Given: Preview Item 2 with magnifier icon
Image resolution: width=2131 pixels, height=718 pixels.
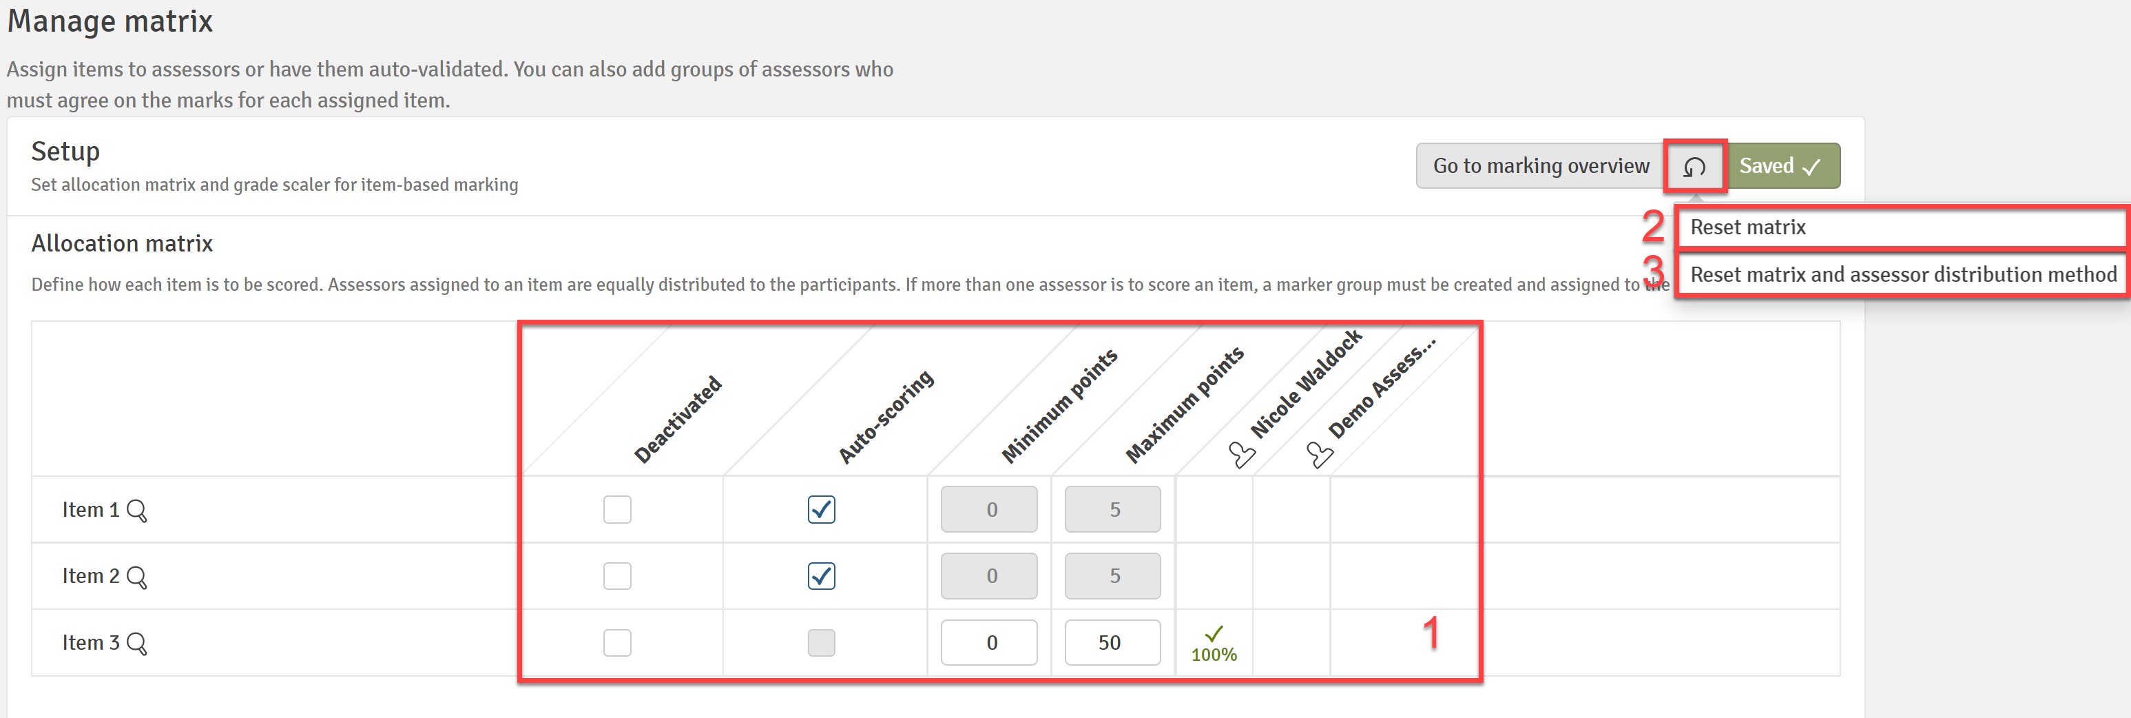Looking at the screenshot, I should (x=136, y=577).
